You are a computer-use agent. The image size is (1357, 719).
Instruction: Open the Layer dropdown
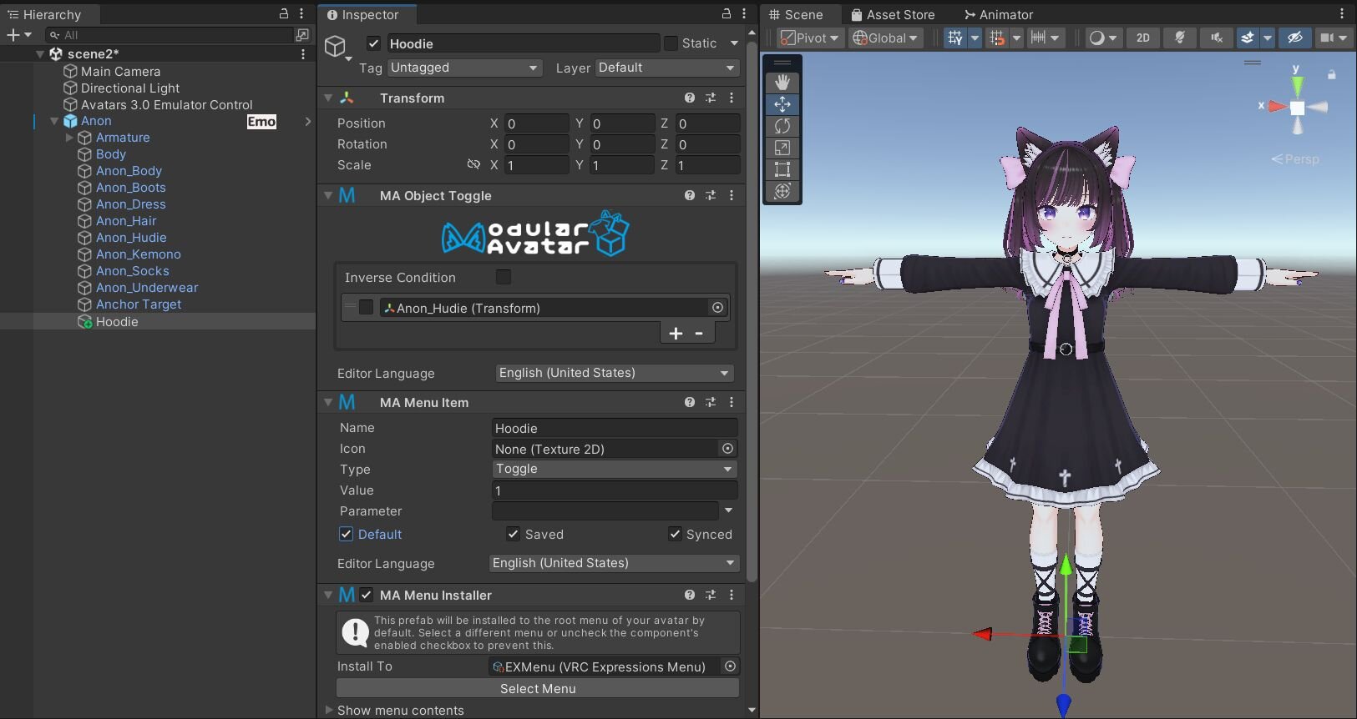[667, 68]
